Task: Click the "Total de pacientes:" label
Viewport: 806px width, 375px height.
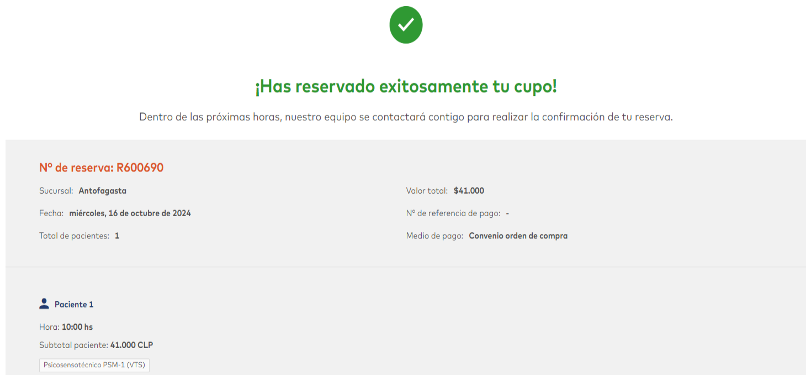Action: click(x=74, y=236)
